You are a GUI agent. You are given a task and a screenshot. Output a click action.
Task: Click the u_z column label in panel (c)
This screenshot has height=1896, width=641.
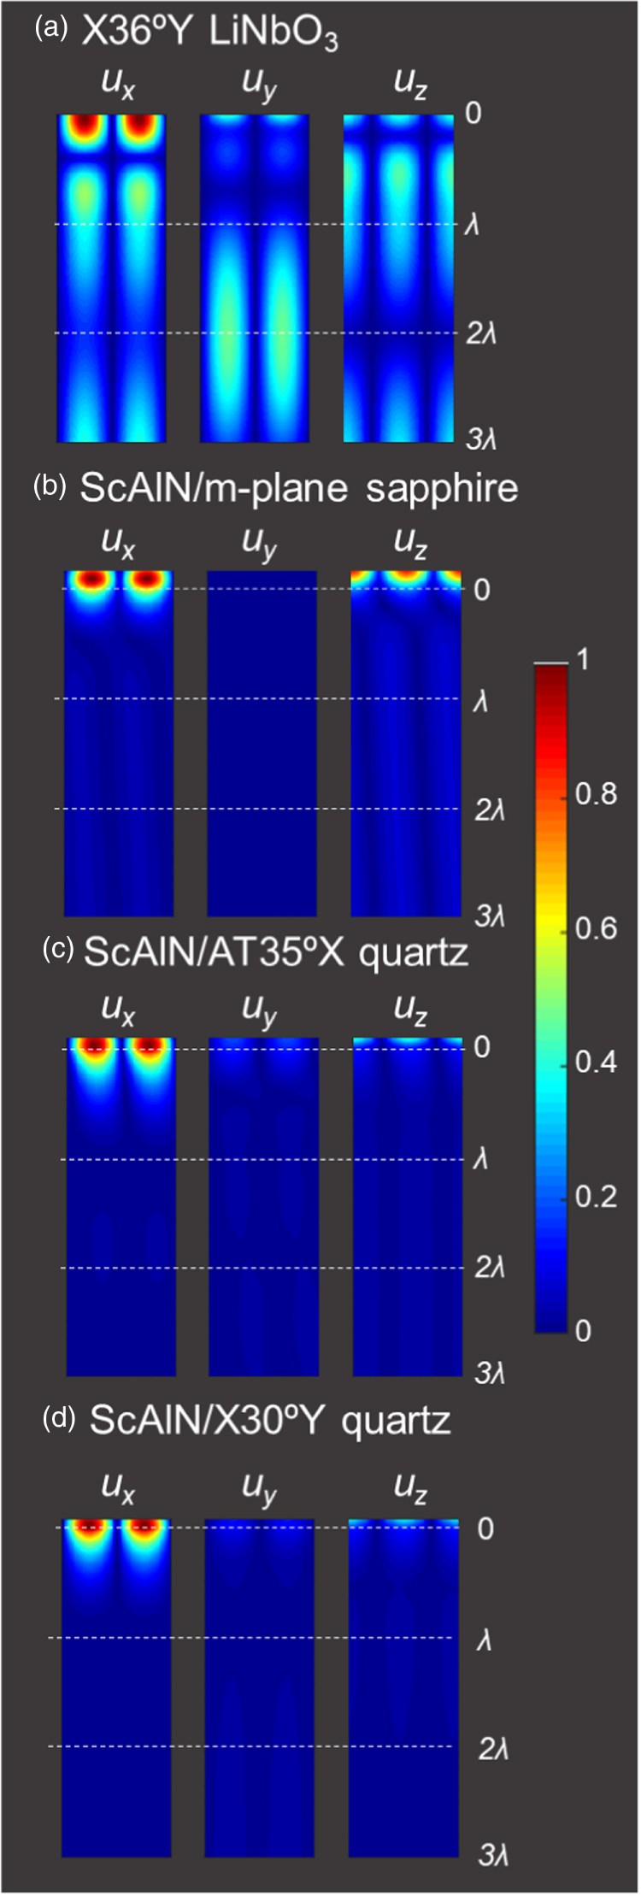(x=410, y=1010)
